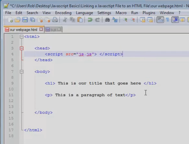Collapse the html fold marker on line 1
Image resolution: width=189 pixels, height=144 pixels.
click(x=22, y=37)
